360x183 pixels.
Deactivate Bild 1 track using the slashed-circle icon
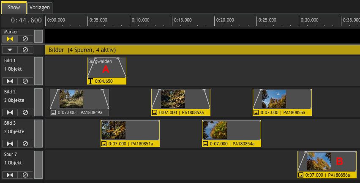coord(25,81)
